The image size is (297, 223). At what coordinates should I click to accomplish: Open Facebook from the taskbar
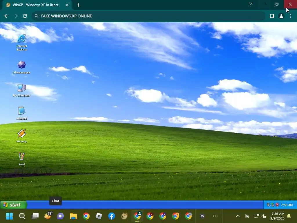pyautogui.click(x=112, y=216)
